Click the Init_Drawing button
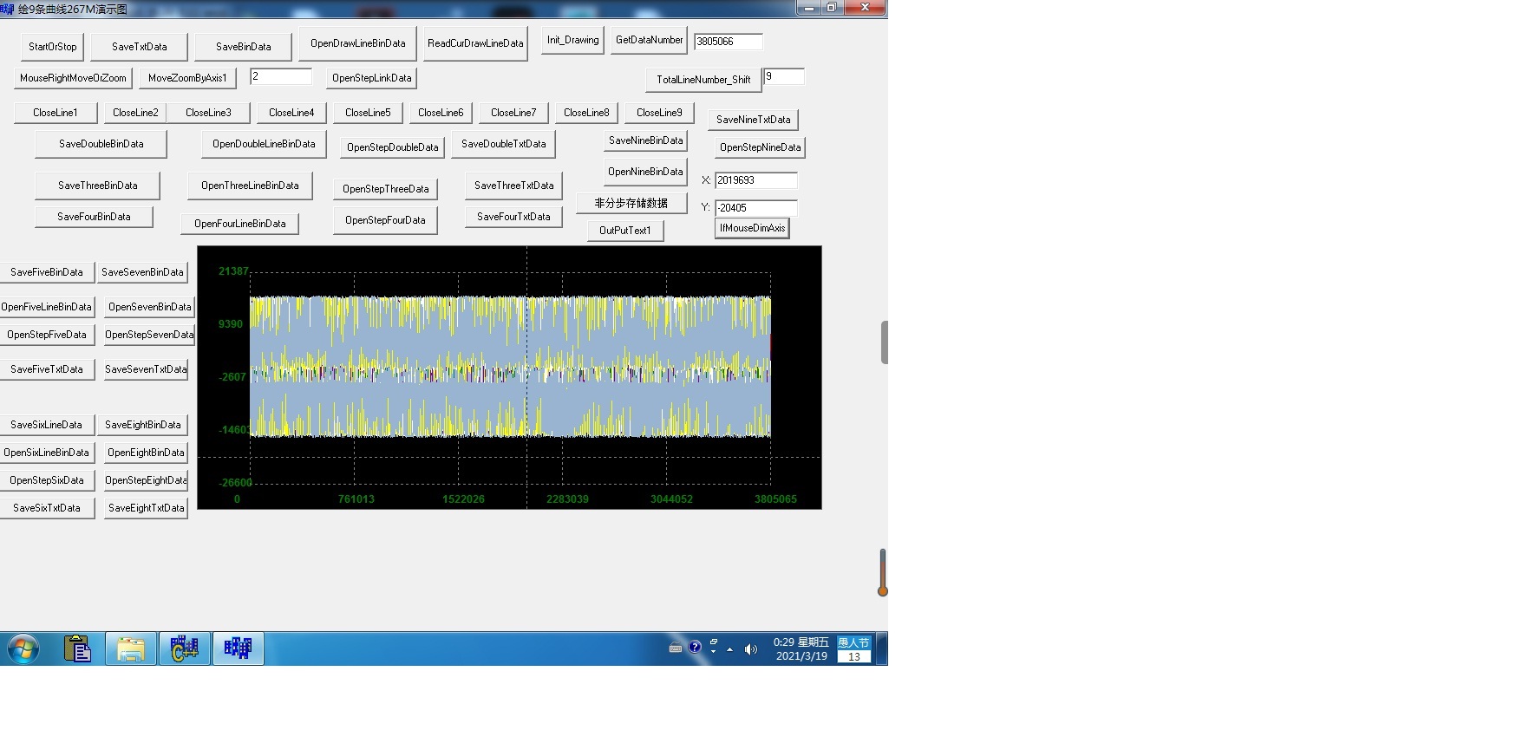The image size is (1536, 743). point(573,40)
